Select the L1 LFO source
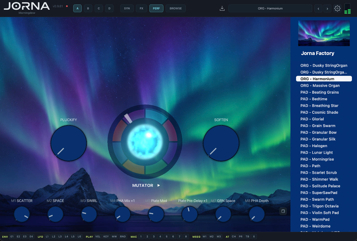 (47, 237)
